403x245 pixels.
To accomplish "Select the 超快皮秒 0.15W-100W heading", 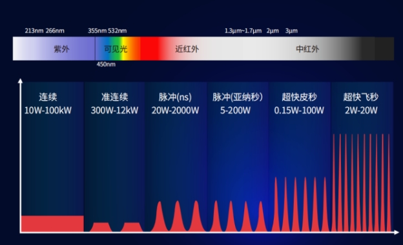I will click(299, 104).
